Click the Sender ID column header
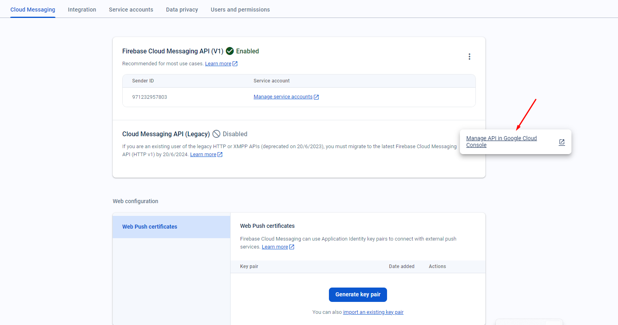618x325 pixels. coord(143,81)
